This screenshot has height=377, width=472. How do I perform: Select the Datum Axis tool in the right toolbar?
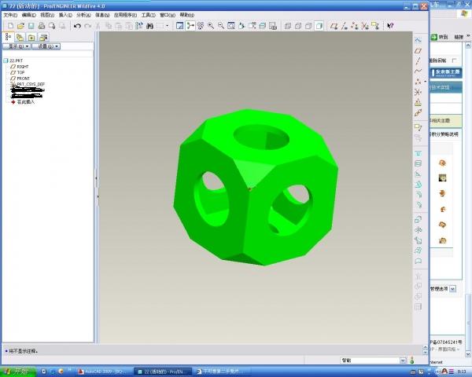pos(418,60)
